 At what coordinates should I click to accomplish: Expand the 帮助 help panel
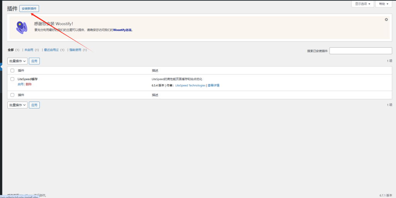tap(384, 4)
